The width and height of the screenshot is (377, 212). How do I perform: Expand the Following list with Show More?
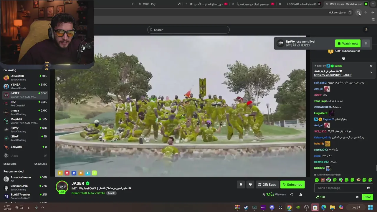(10, 164)
